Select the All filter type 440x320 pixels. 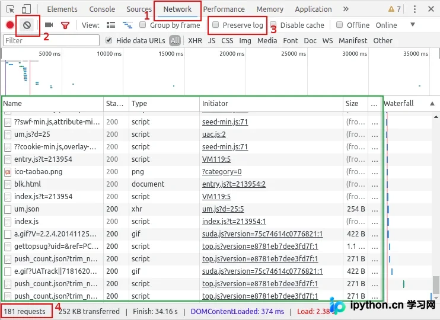click(175, 41)
